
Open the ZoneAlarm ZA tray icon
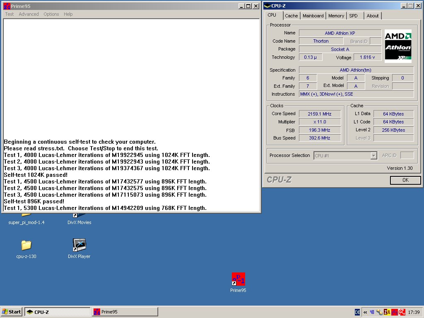387,312
